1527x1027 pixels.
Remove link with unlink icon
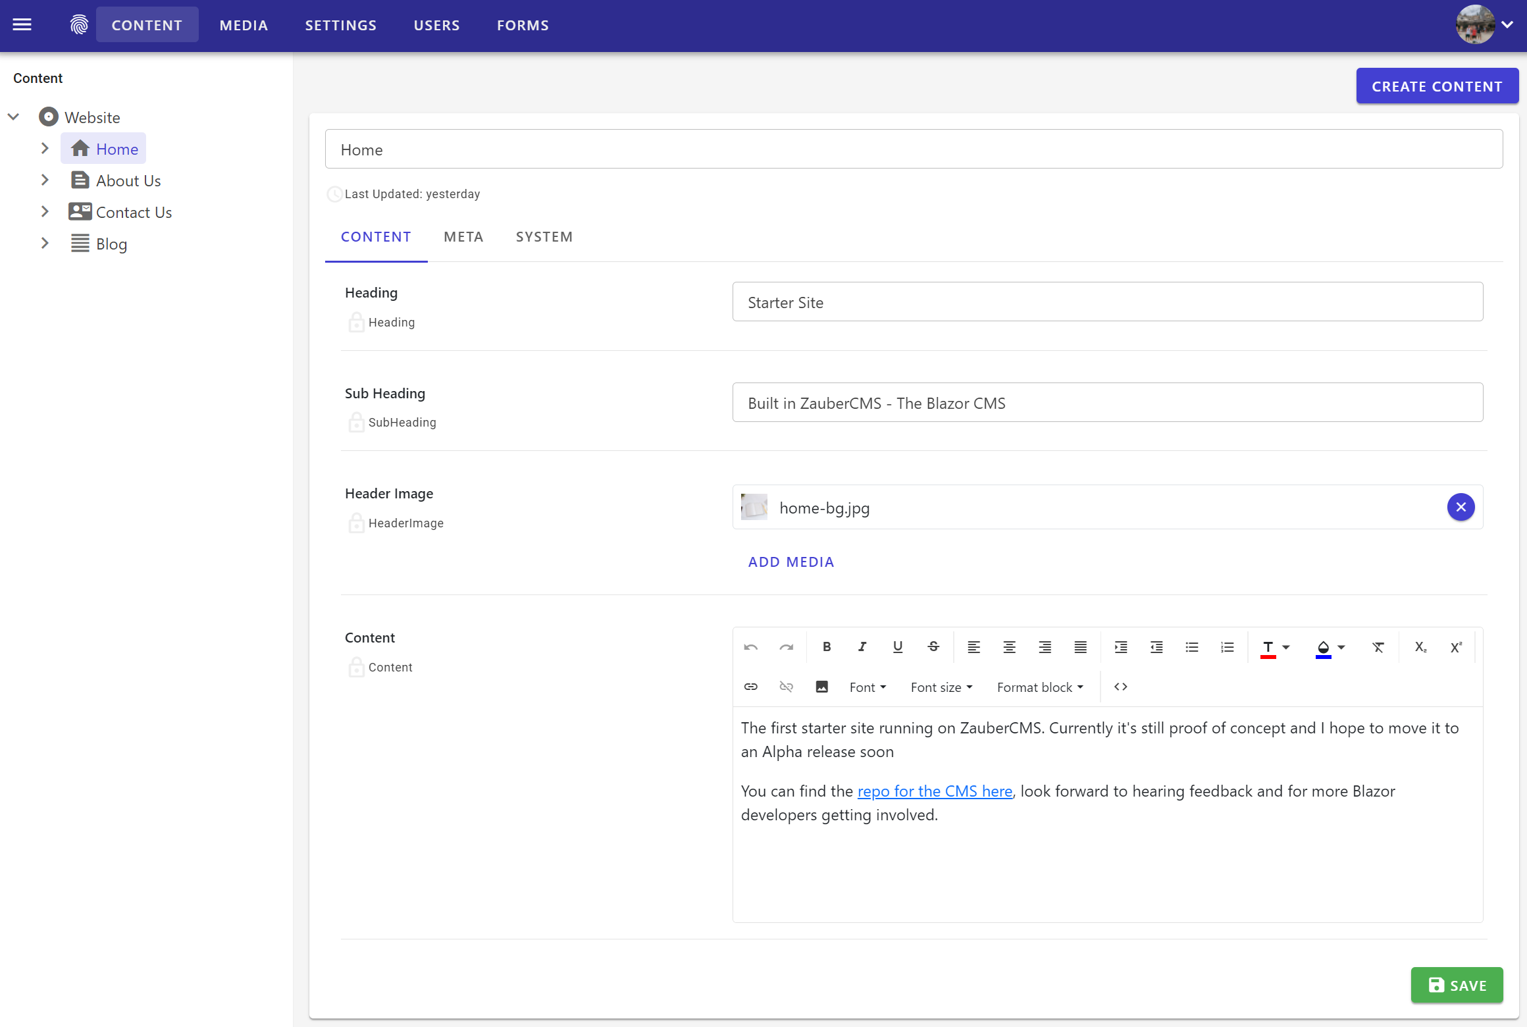(787, 687)
